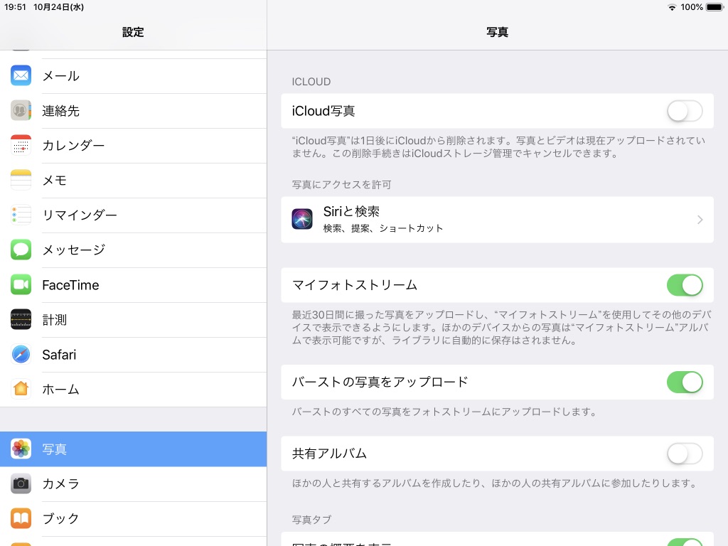Tap the ほかの人と共有する description text
The width and height of the screenshot is (728, 546).
[x=495, y=483]
